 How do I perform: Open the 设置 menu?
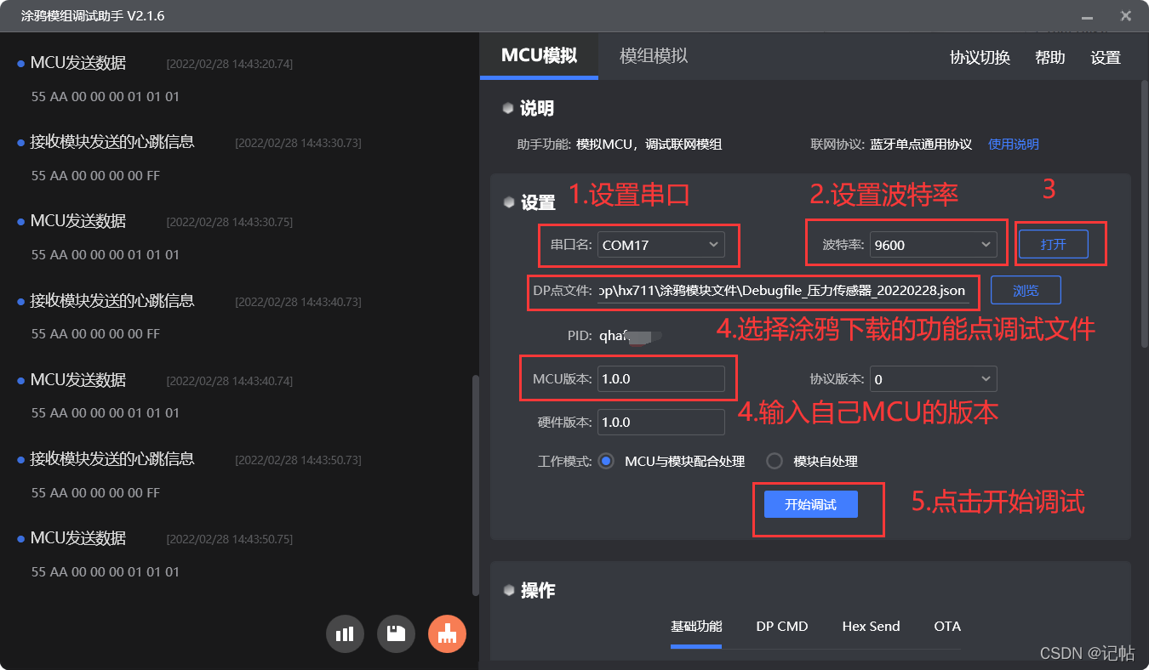1105,57
